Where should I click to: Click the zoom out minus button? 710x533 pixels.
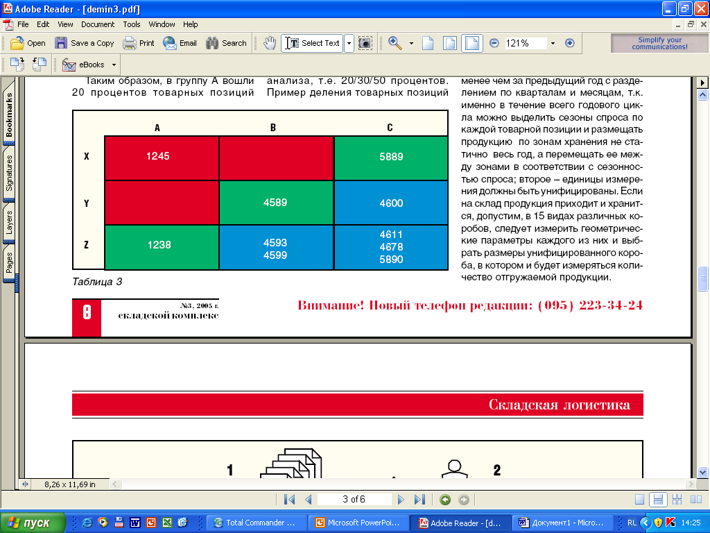494,43
